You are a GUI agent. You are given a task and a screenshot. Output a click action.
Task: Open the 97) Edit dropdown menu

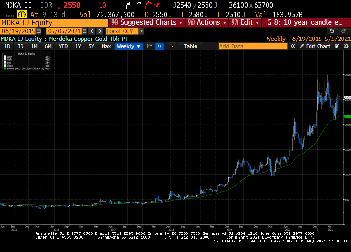[245, 22]
